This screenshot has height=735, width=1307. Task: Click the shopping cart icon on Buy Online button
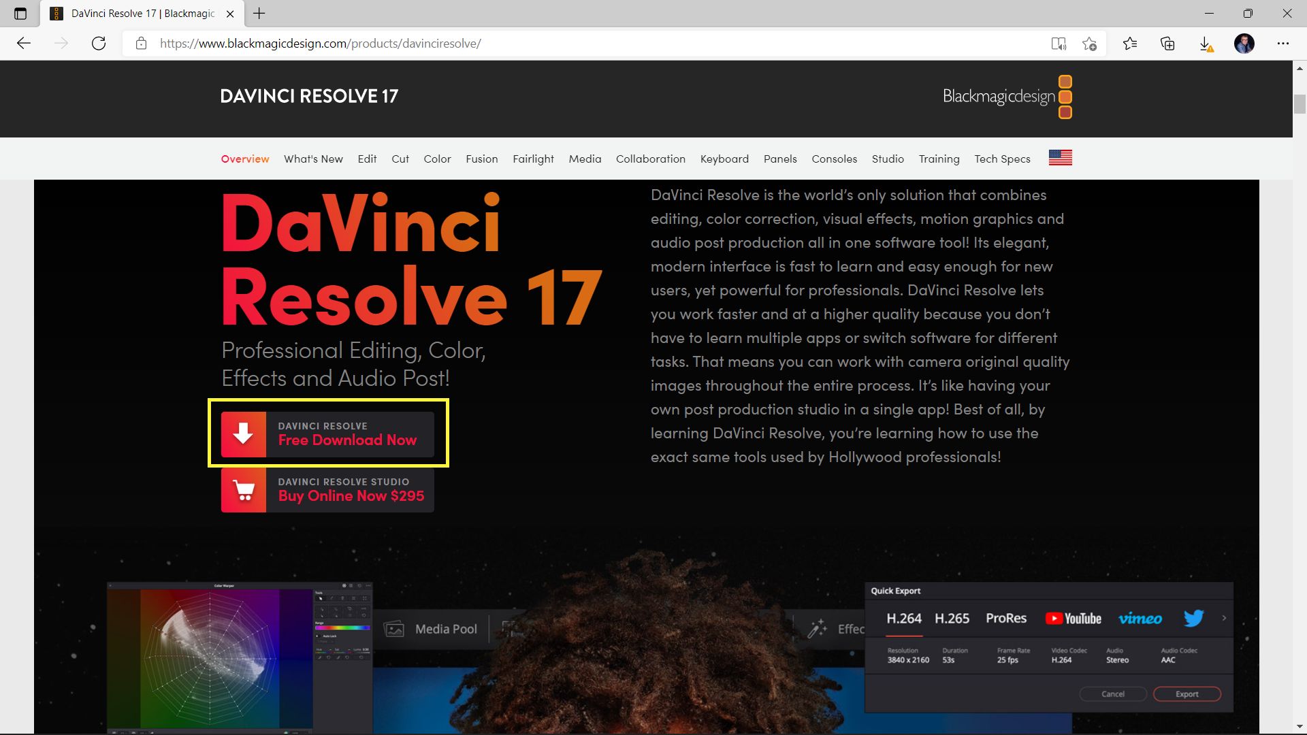(x=242, y=489)
